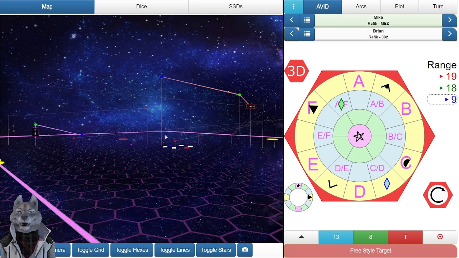Image resolution: width=459 pixels, height=258 pixels.
Task: Click the black L-shaped marker near D
Action: [x=332, y=184]
